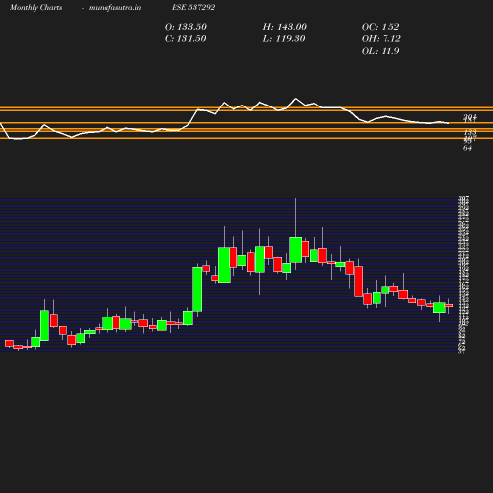Click the Monthly Charts title text
Image resolution: width=493 pixels, height=493 pixels.
(35, 8)
